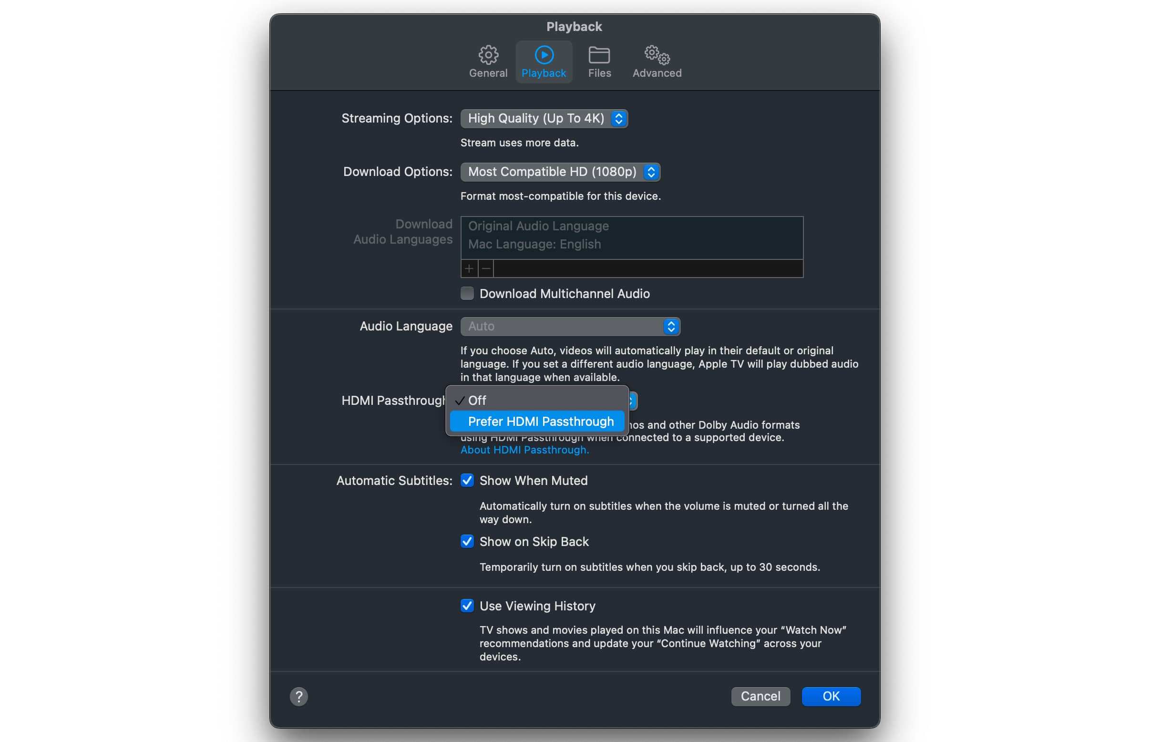1150x742 pixels.
Task: Select Original Audio Language list entry
Action: tap(538, 226)
